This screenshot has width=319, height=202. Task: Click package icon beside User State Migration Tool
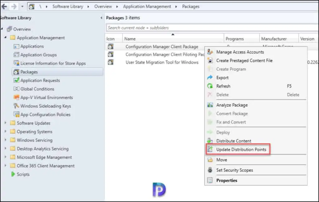tap(111, 62)
